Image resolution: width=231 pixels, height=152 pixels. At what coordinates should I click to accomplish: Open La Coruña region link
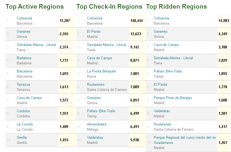click(x=25, y=124)
